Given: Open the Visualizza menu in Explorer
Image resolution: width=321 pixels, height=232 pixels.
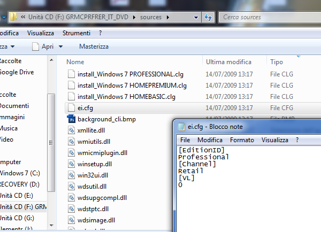Looking at the screenshot, I should (x=41, y=33).
